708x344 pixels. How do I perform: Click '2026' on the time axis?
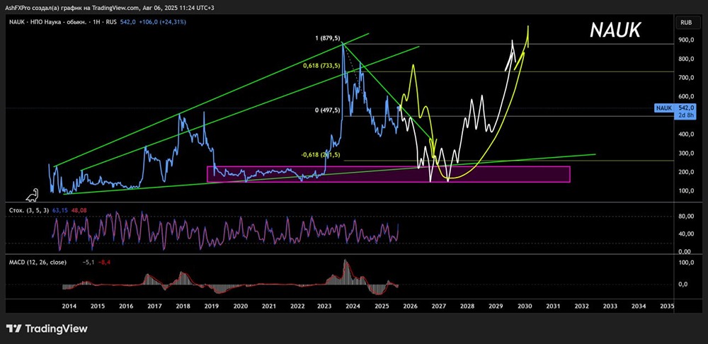[411, 306]
